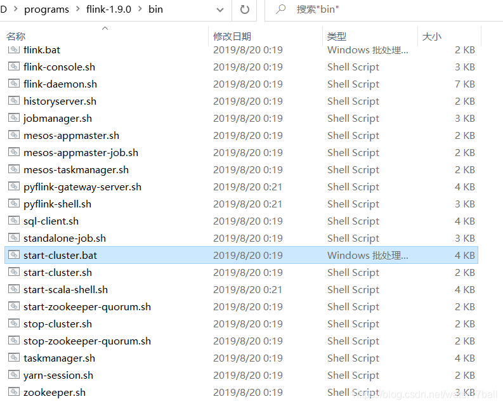
Task: Select the start-zookeeper-quorum.sh file name
Action: [88, 306]
